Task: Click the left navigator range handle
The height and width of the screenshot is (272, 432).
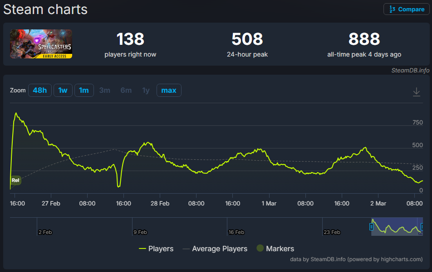Action: 371,227
